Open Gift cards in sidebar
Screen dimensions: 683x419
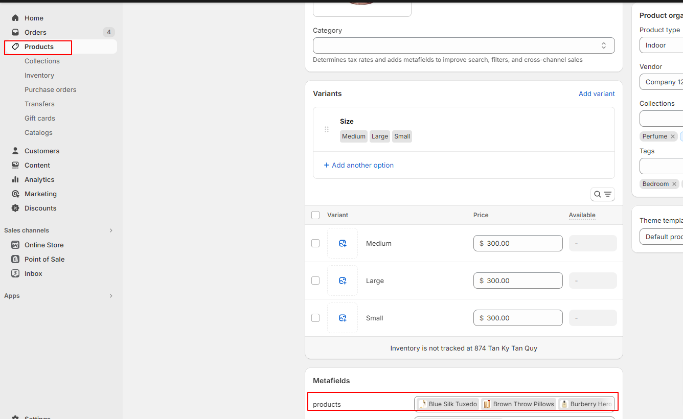click(40, 118)
